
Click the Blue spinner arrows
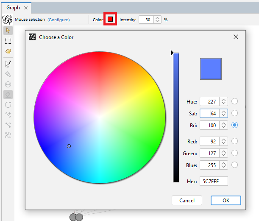coord(223,165)
